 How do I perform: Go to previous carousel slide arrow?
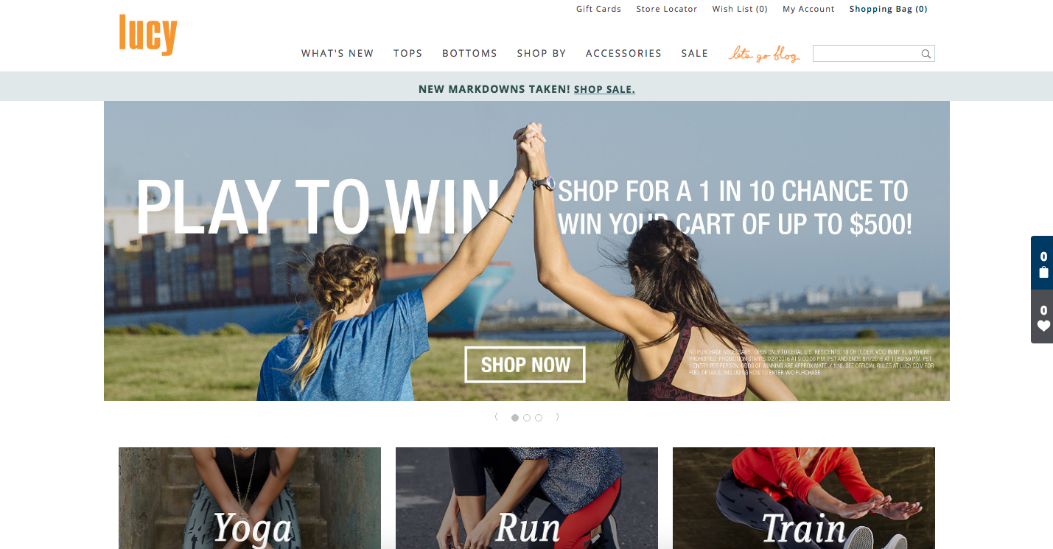[496, 417]
